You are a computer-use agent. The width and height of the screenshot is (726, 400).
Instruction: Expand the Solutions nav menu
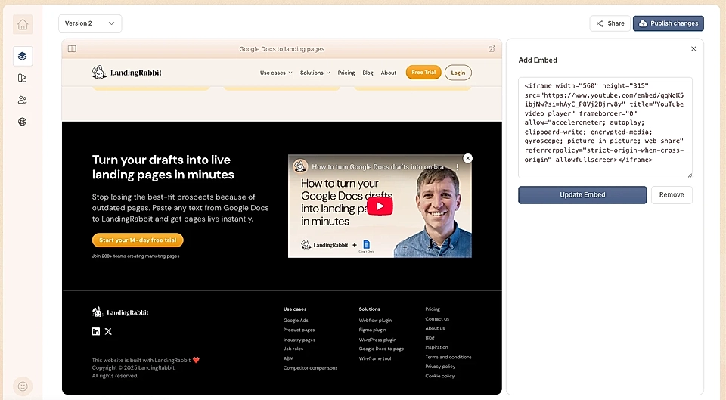point(315,73)
